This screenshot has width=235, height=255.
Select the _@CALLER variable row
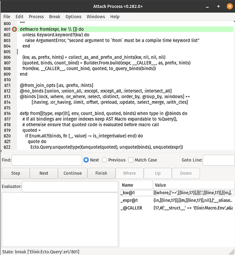pyautogui.click(x=177, y=208)
